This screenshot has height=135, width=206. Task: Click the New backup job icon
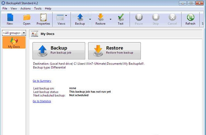10,19
